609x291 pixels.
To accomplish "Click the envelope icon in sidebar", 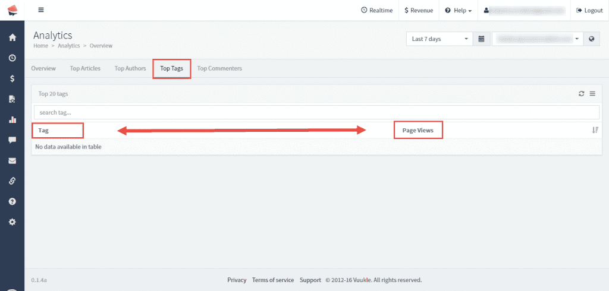I will coord(12,160).
